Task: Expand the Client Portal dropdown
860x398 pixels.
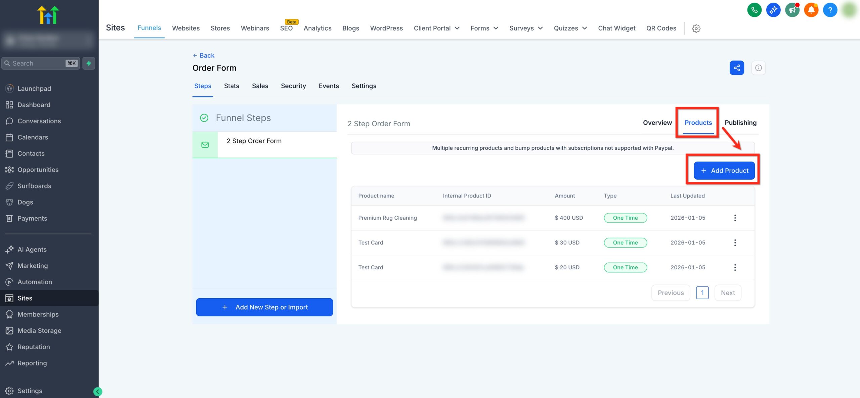Action: (x=436, y=28)
